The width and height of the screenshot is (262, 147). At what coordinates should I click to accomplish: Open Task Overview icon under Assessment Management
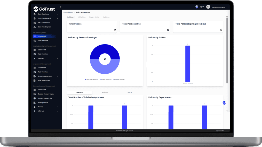35,72
